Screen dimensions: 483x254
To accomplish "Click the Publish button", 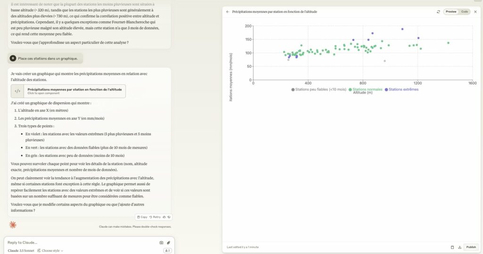I will 471,247.
